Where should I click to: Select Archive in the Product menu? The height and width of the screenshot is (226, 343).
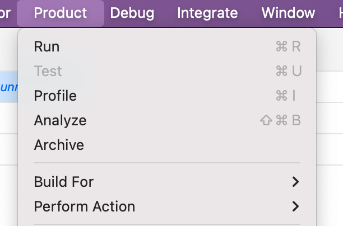pos(167,145)
